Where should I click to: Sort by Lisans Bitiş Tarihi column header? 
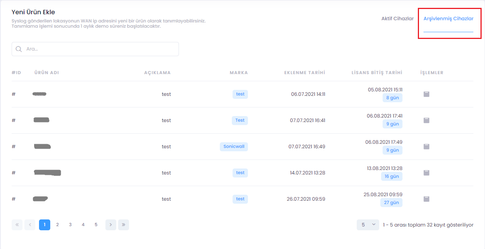(x=377, y=73)
